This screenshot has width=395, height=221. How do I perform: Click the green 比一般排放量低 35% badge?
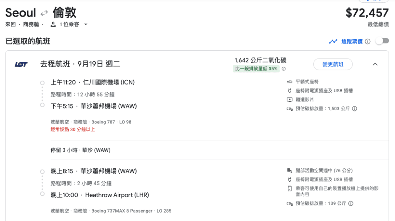pyautogui.click(x=256, y=68)
